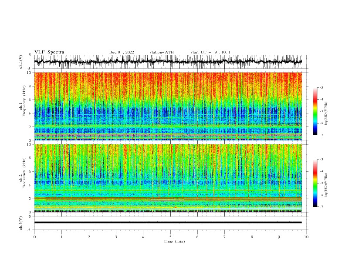345x266 pixels.
Task: Click the "-3" tick on ch.1 colorbar
Action: tap(321, 87)
